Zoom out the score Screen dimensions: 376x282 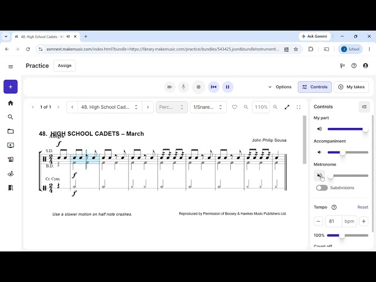click(246, 107)
